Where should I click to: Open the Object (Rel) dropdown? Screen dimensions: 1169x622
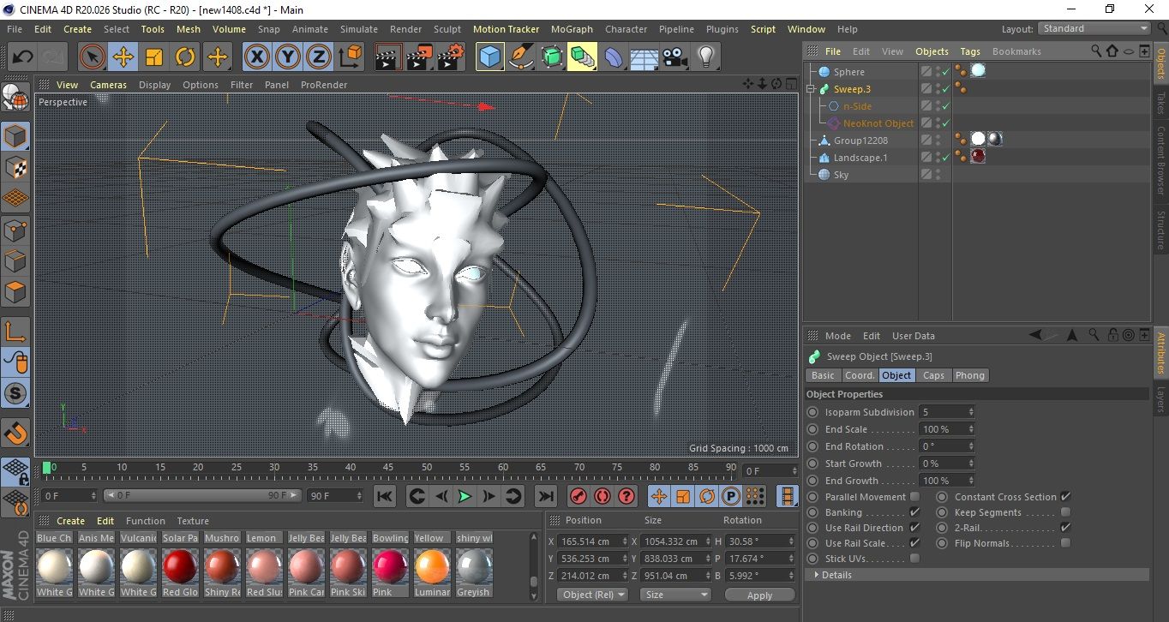click(592, 595)
